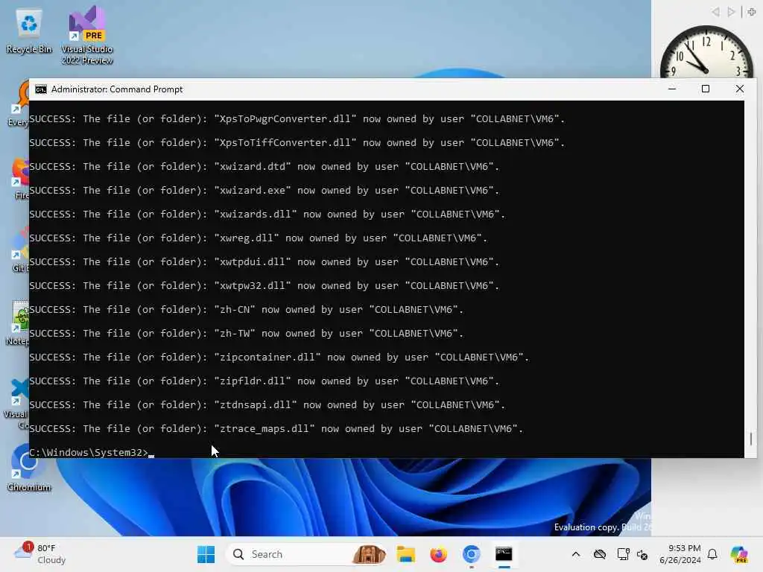Click the taskbar Search box
The height and width of the screenshot is (572, 763).
click(x=308, y=554)
